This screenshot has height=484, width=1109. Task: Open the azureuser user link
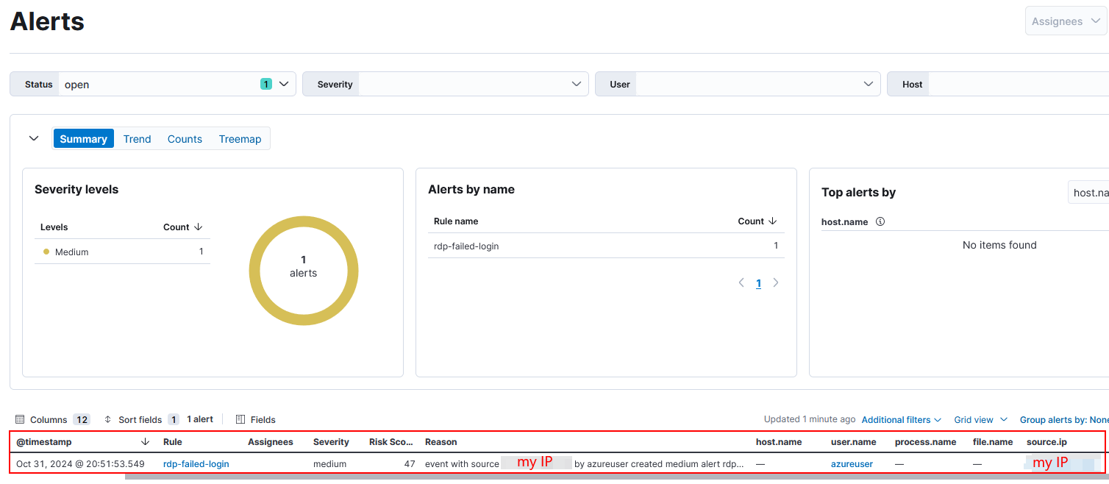pos(852,464)
